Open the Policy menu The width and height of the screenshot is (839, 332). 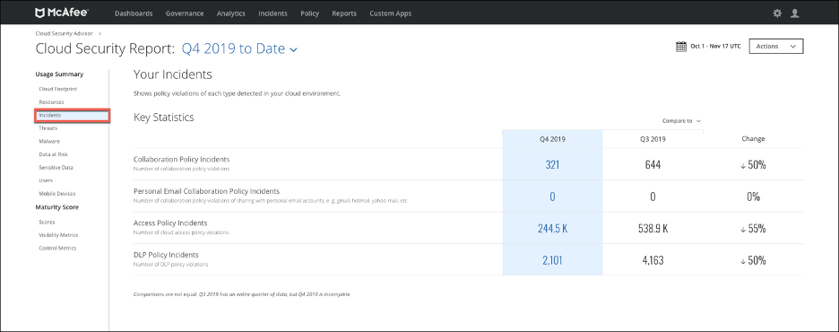point(309,13)
